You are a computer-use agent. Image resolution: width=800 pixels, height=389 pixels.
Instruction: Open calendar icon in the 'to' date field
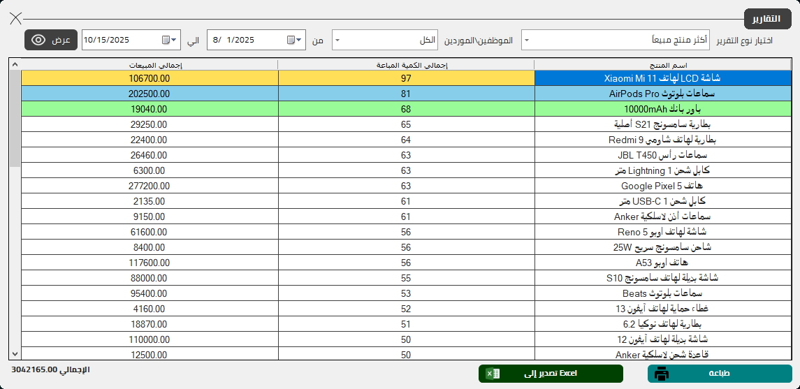pyautogui.click(x=166, y=40)
